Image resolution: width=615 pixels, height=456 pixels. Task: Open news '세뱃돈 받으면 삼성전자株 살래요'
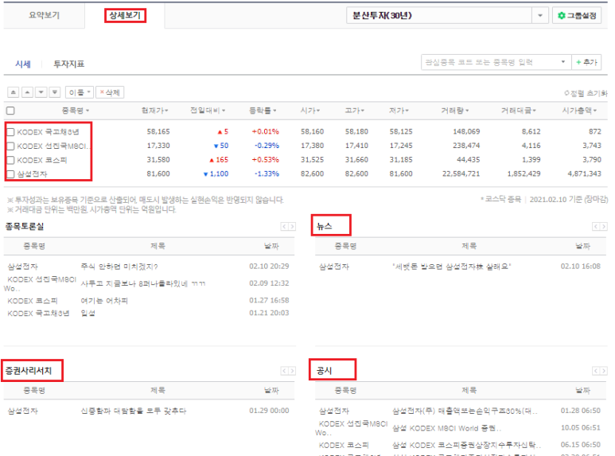[451, 267]
